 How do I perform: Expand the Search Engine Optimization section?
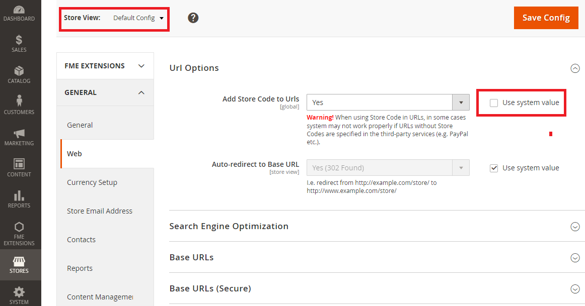point(575,227)
